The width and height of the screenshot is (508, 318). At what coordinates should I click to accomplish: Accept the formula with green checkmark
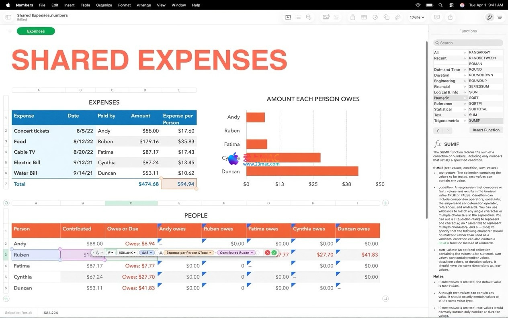[274, 253]
